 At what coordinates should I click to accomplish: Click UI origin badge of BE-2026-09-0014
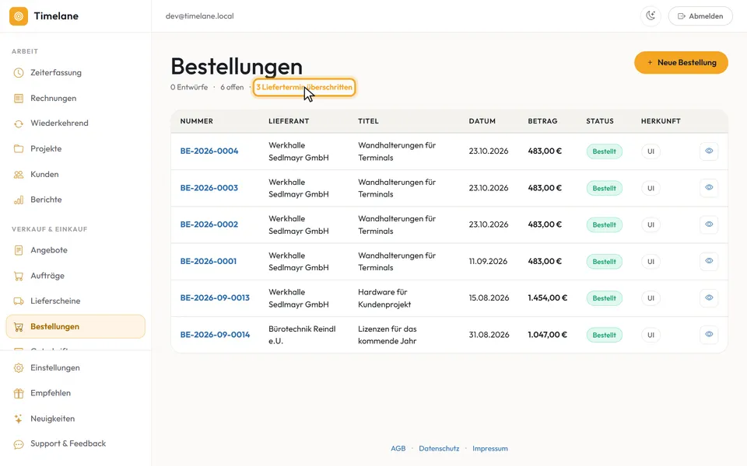click(651, 335)
